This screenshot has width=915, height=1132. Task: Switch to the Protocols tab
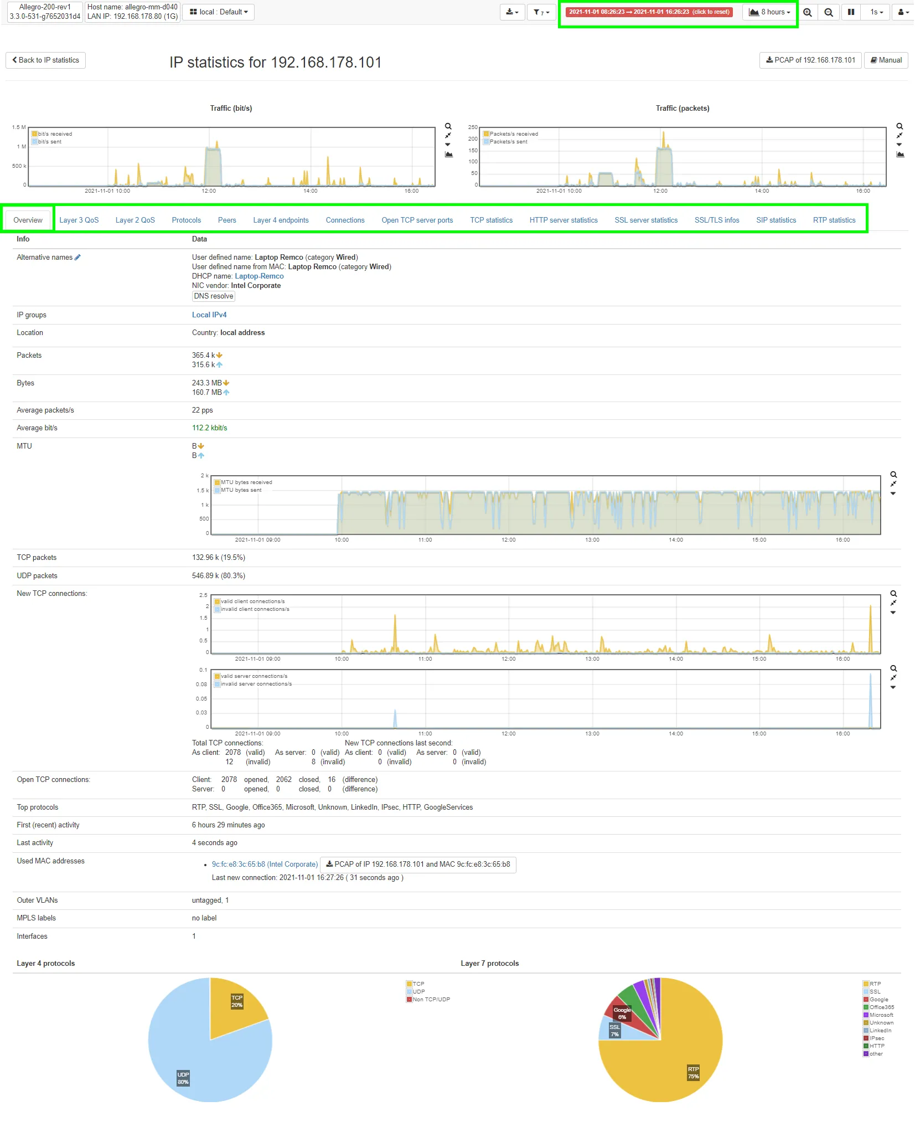pyautogui.click(x=186, y=220)
